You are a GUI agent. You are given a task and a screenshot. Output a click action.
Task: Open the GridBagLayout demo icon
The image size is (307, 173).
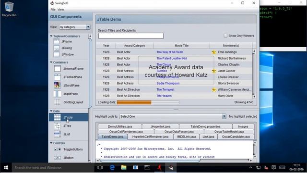point(58,102)
